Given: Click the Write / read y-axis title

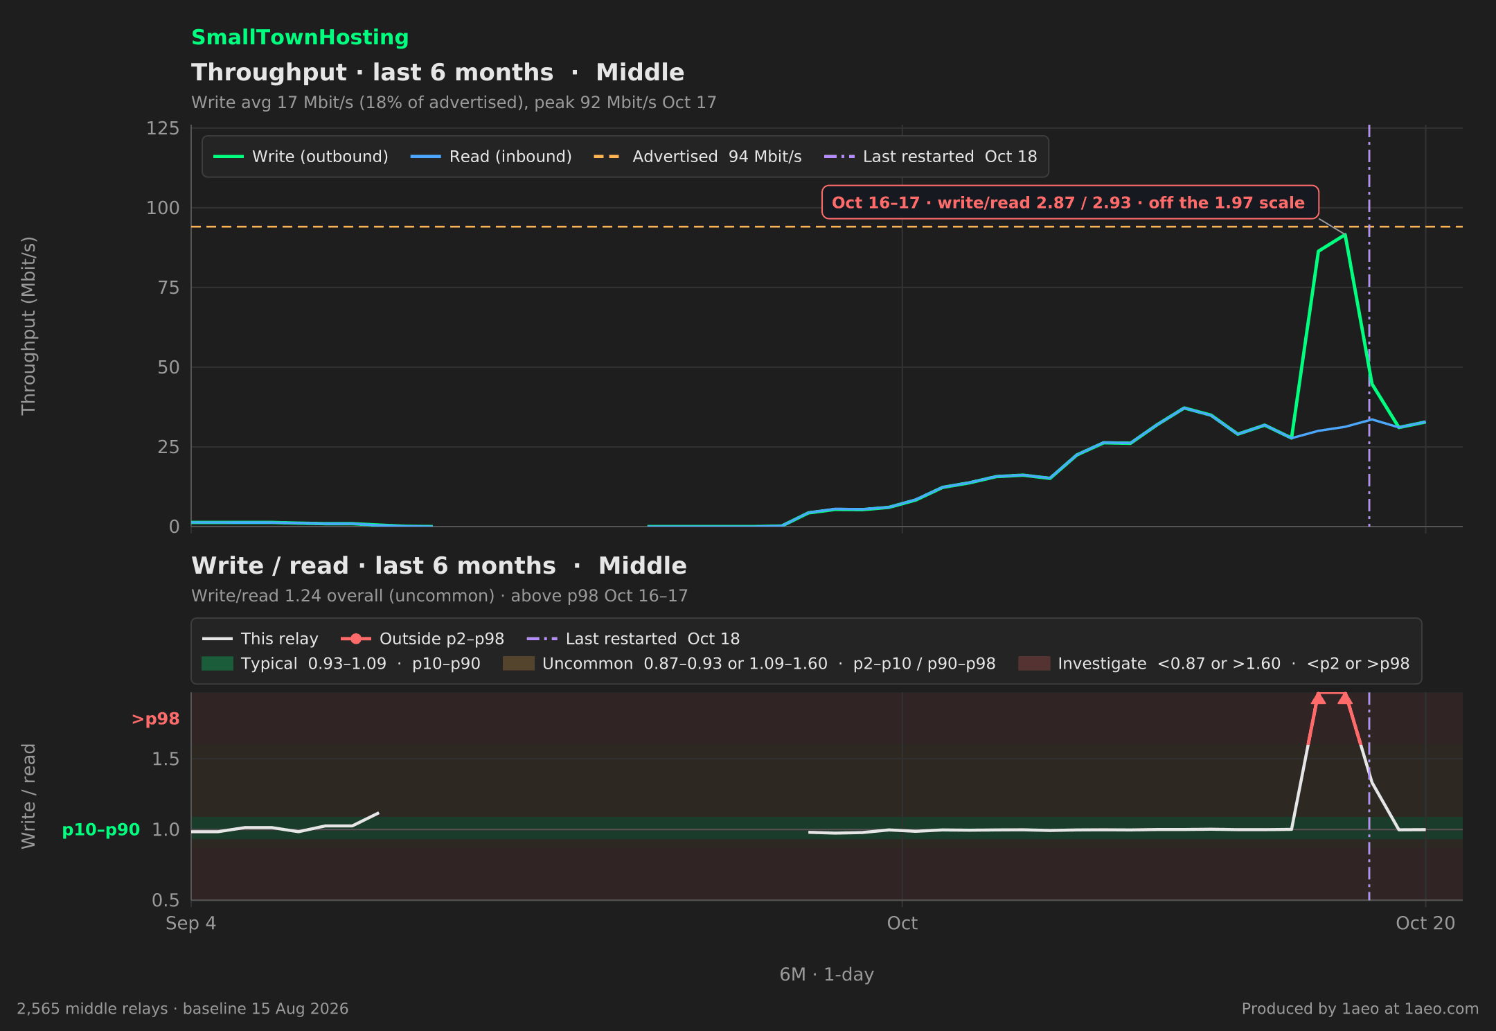Looking at the screenshot, I should coord(28,796).
